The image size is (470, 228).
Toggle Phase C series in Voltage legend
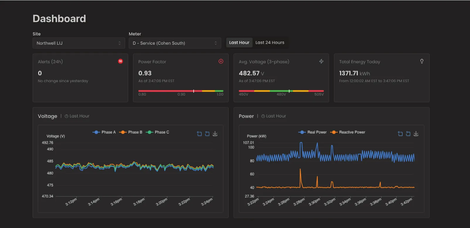pos(157,132)
